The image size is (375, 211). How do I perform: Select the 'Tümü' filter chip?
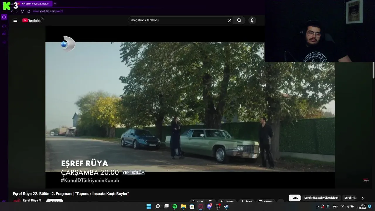[295, 198]
